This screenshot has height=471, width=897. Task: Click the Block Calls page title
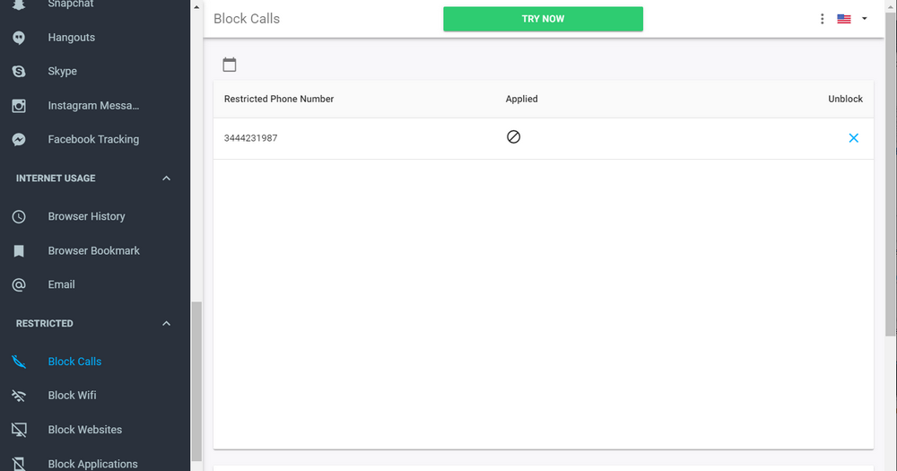pyautogui.click(x=247, y=19)
